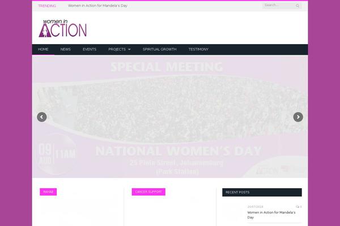This screenshot has height=226, width=340.
Task: Open the Events menu item
Action: pyautogui.click(x=90, y=49)
